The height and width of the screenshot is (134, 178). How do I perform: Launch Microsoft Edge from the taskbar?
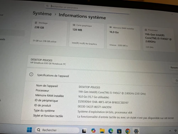(x=111, y=131)
